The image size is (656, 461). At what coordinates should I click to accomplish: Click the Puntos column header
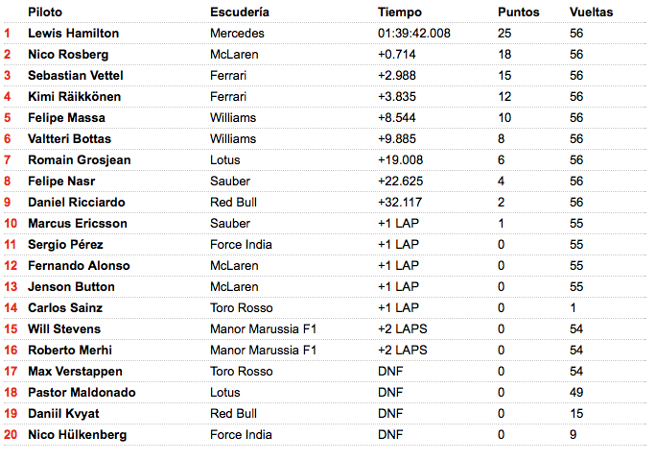pos(518,12)
